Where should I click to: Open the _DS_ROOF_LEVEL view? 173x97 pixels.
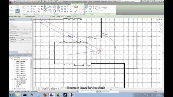tap(21, 75)
